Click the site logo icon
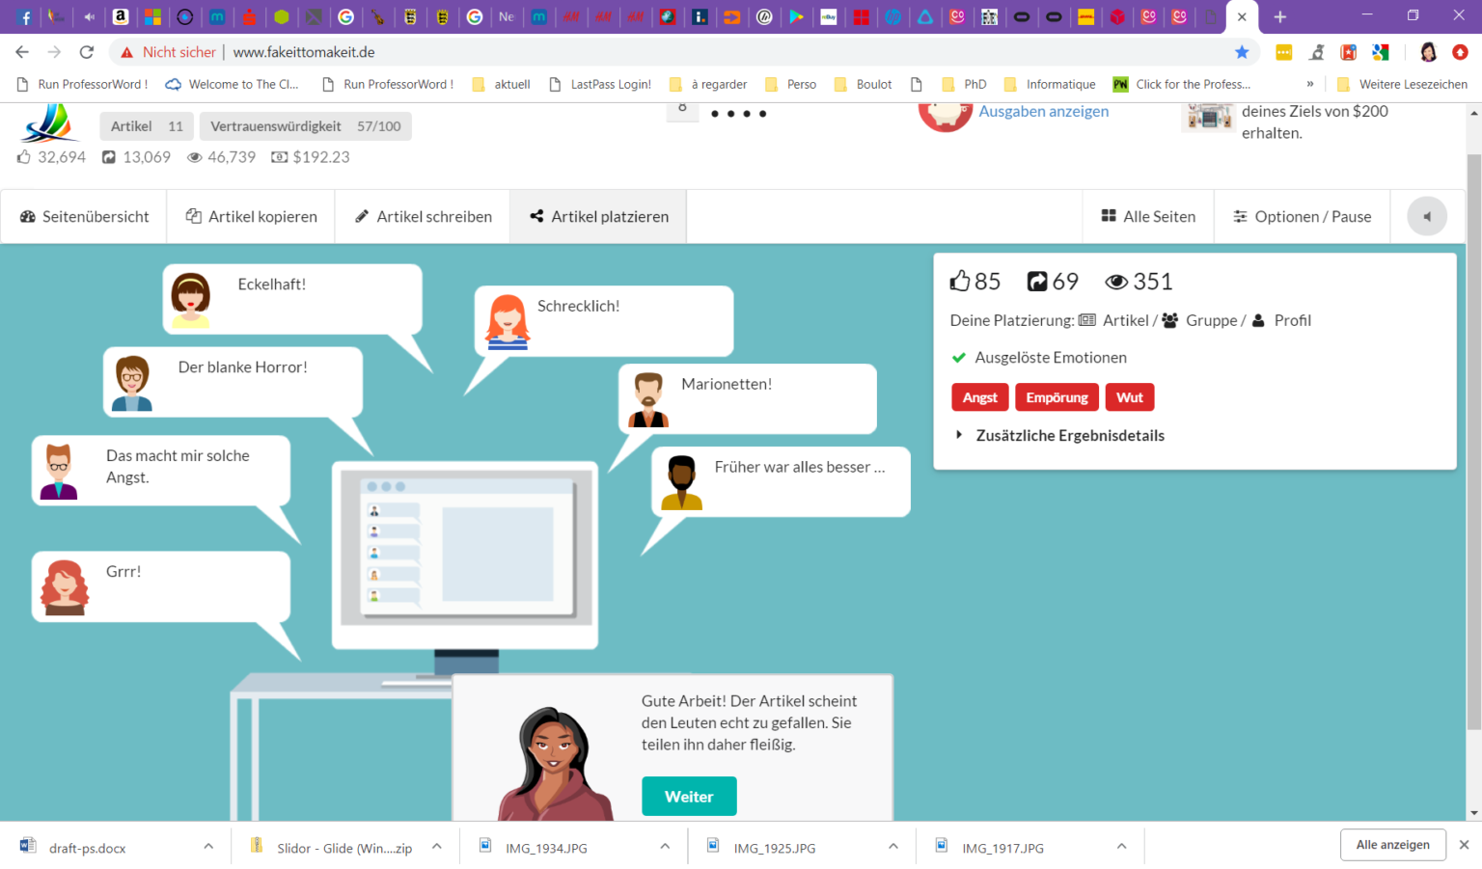1482x869 pixels. coord(50,123)
